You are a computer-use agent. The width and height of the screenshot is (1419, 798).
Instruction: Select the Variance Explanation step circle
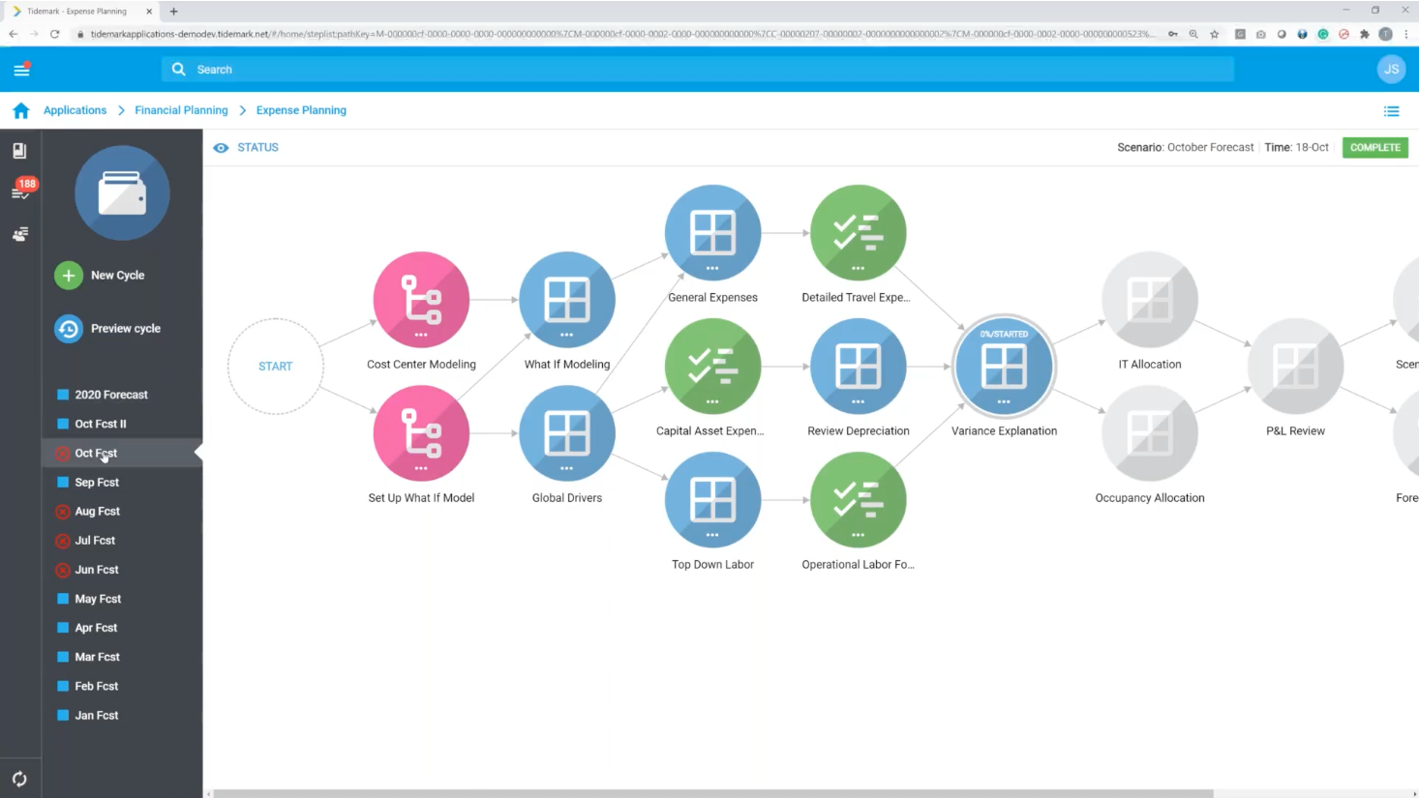coord(1004,366)
